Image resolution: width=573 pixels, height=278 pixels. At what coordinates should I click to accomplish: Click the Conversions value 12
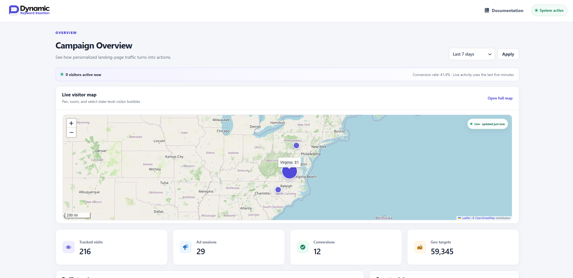[x=317, y=252]
